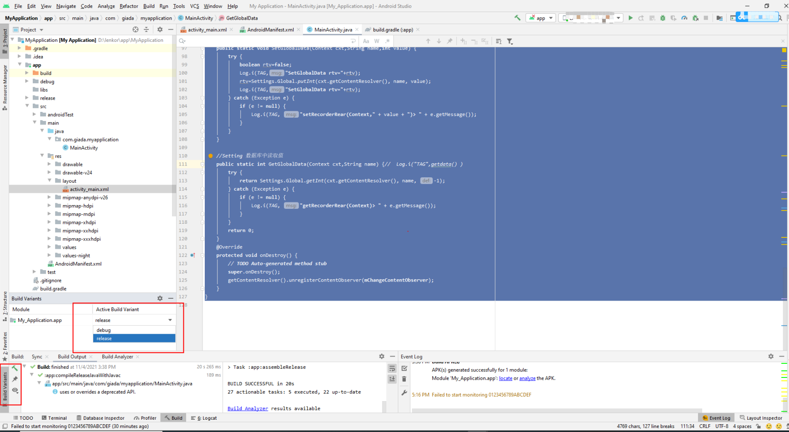Click the rebuild hammer icon in Build panel
This screenshot has height=432, width=789.
[15, 368]
